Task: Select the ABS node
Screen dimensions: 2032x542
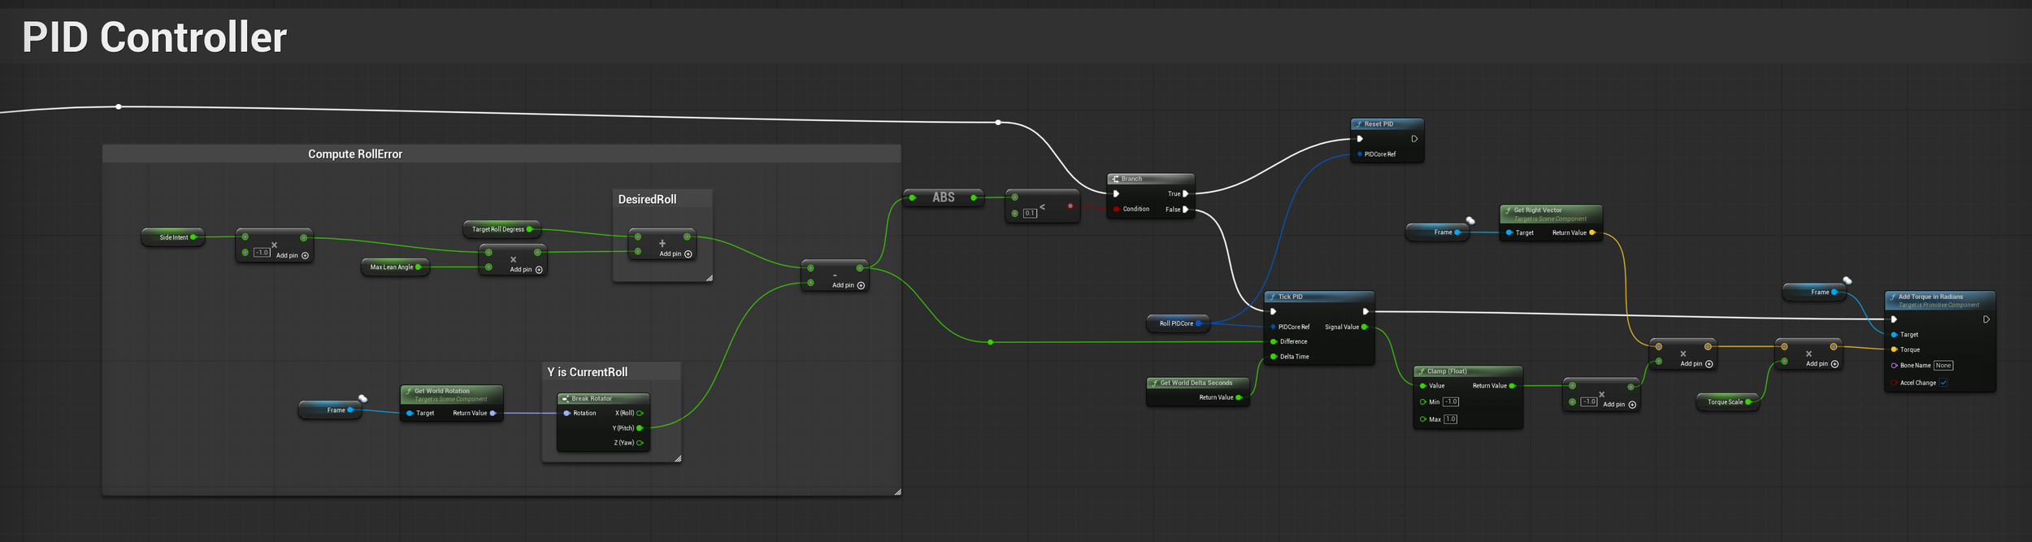Action: tap(944, 197)
